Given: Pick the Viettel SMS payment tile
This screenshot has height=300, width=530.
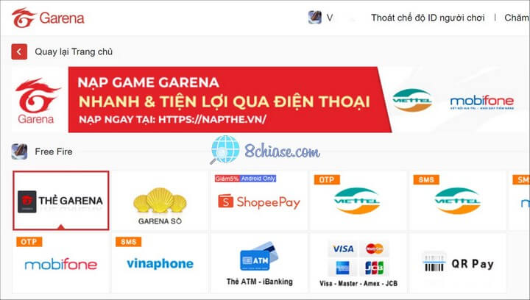Looking at the screenshot, I should 458,201.
